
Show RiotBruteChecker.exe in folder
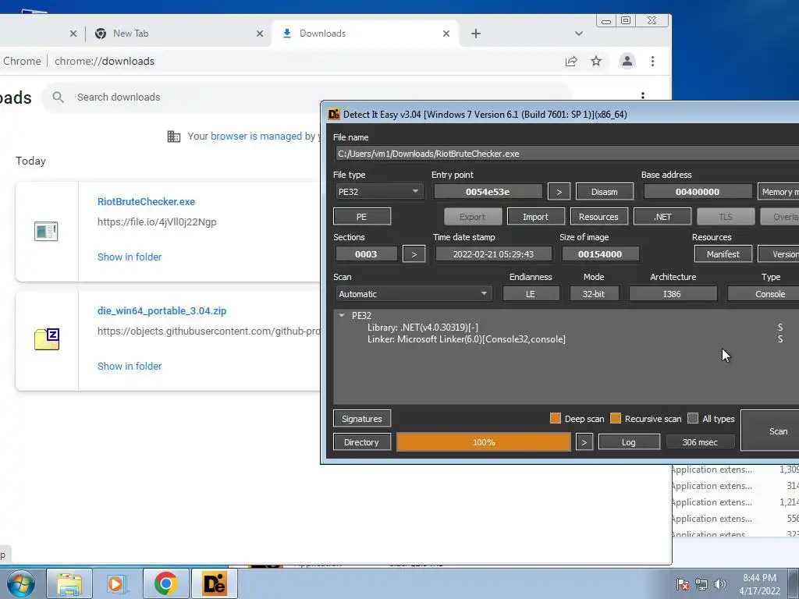coord(130,257)
